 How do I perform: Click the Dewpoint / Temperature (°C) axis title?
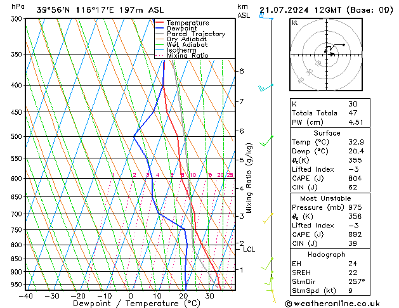tap(136, 304)
